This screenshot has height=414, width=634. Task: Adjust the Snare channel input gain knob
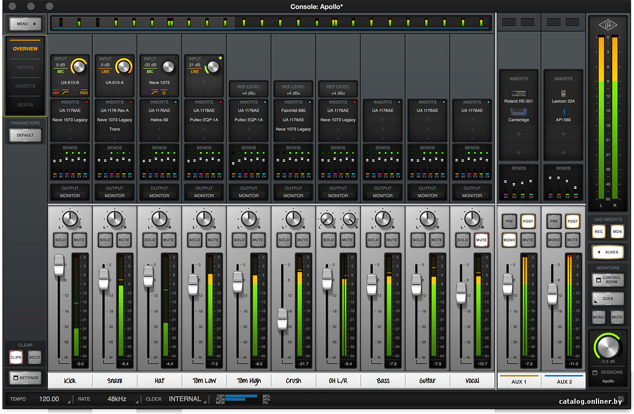123,66
